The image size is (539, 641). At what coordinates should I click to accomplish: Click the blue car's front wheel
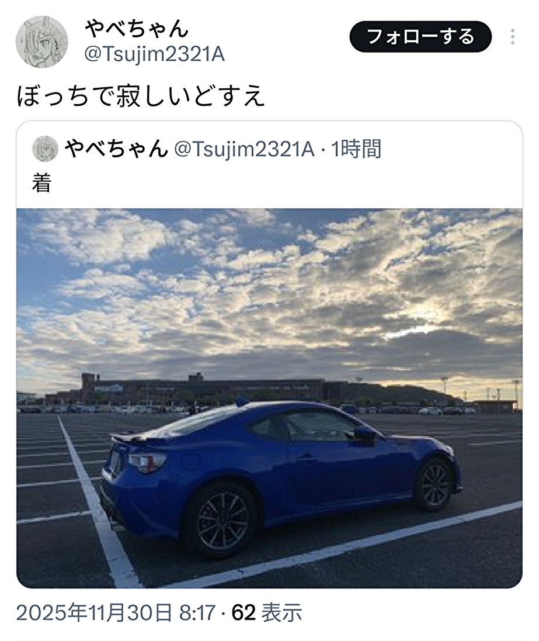click(x=434, y=485)
